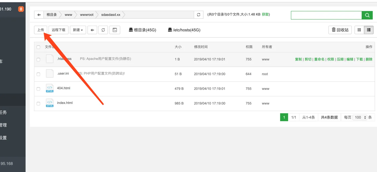Open /etc/hosts(45G) disk shortcut

[184, 30]
